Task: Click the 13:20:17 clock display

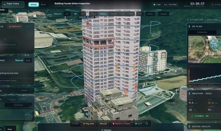Action: tap(197, 4)
